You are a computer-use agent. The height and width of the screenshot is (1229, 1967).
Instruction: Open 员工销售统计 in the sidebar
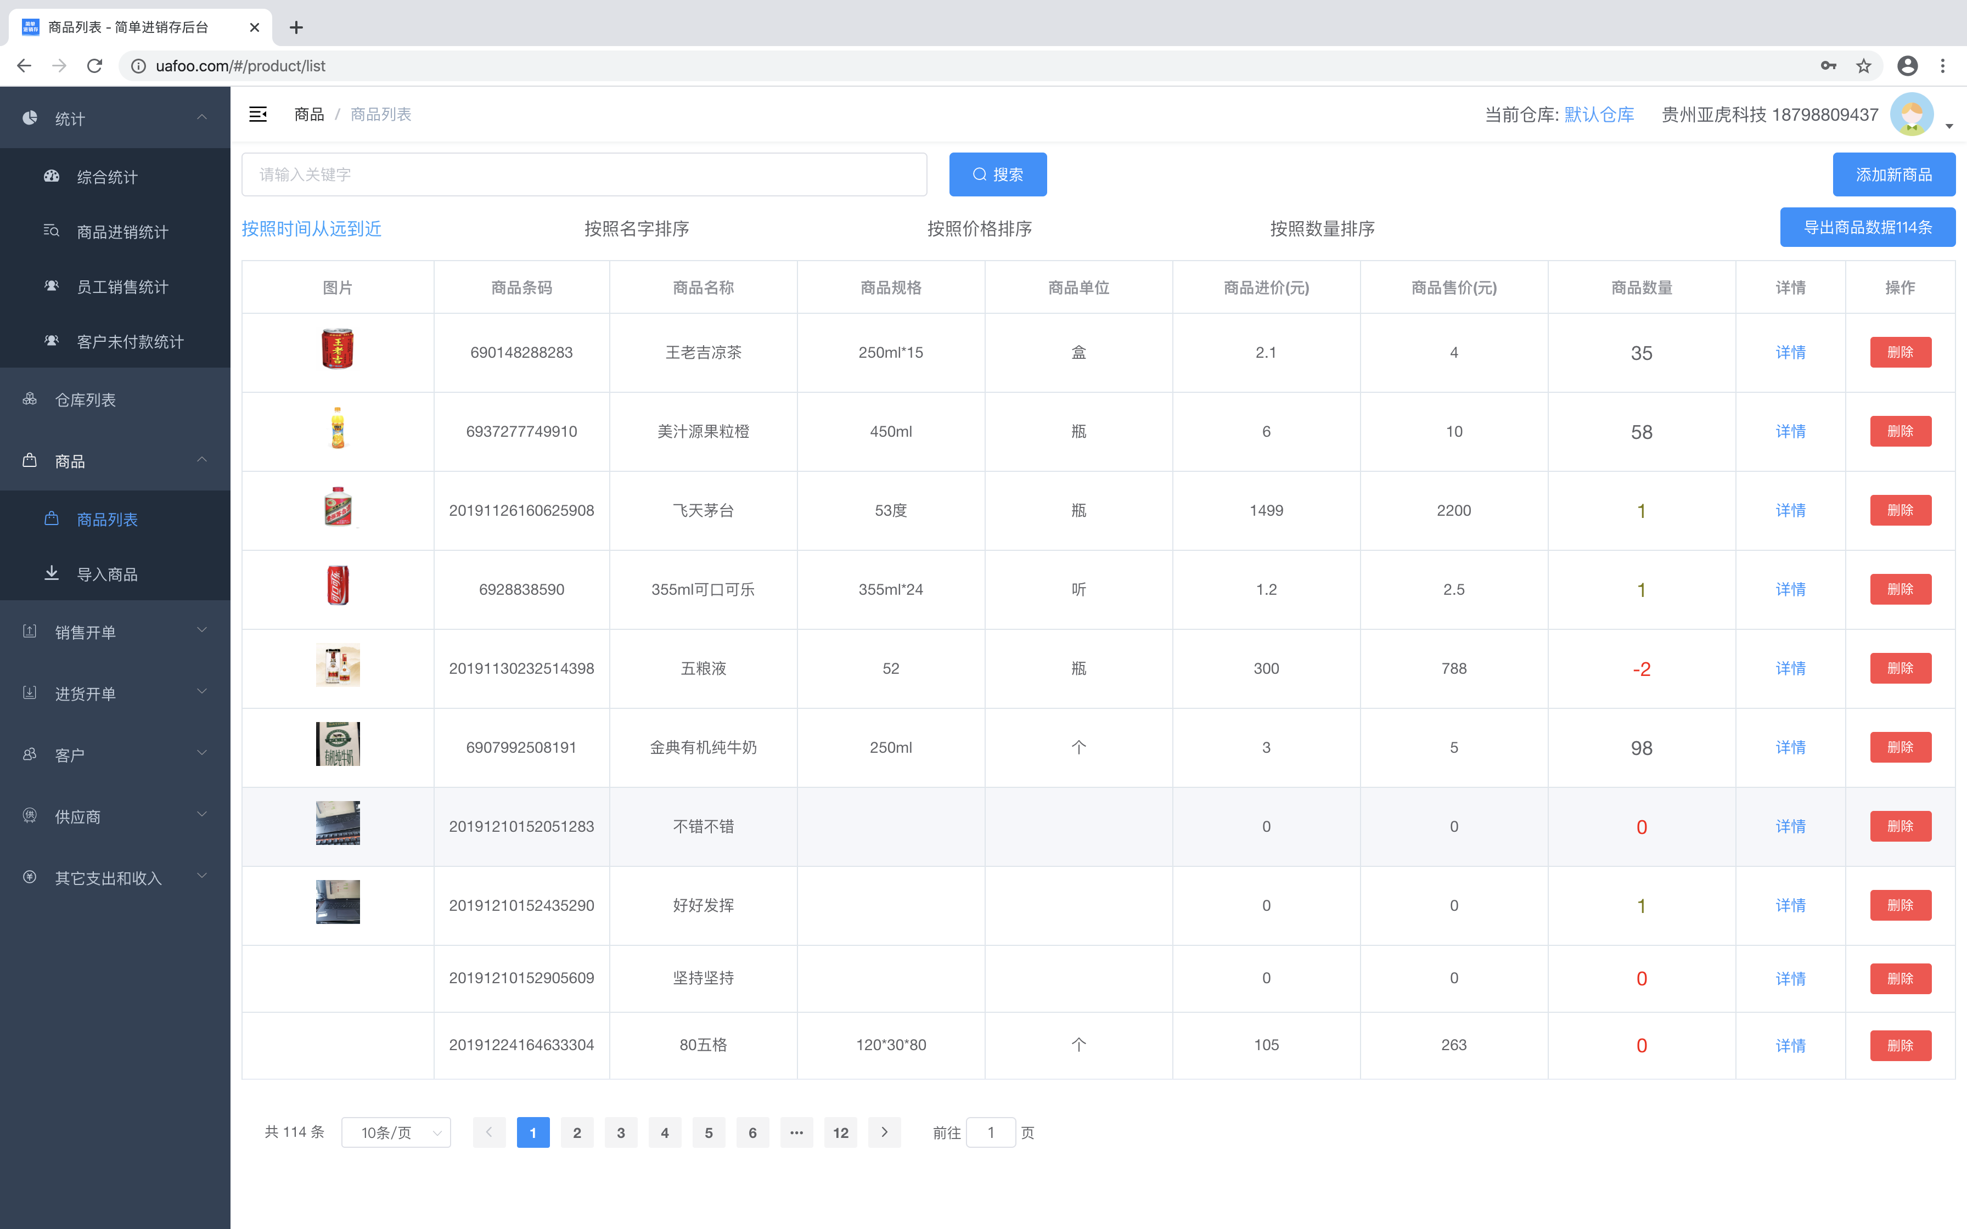click(115, 287)
